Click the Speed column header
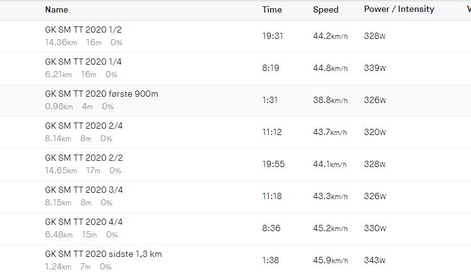 325,9
